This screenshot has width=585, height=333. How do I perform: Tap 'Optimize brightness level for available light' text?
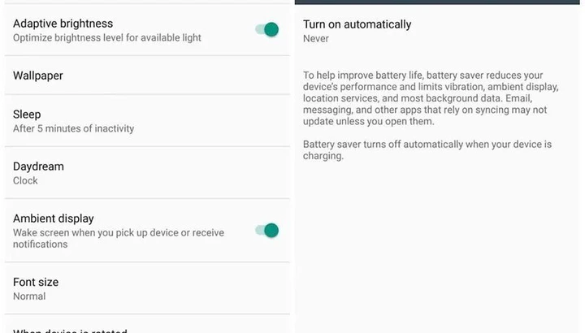107,38
